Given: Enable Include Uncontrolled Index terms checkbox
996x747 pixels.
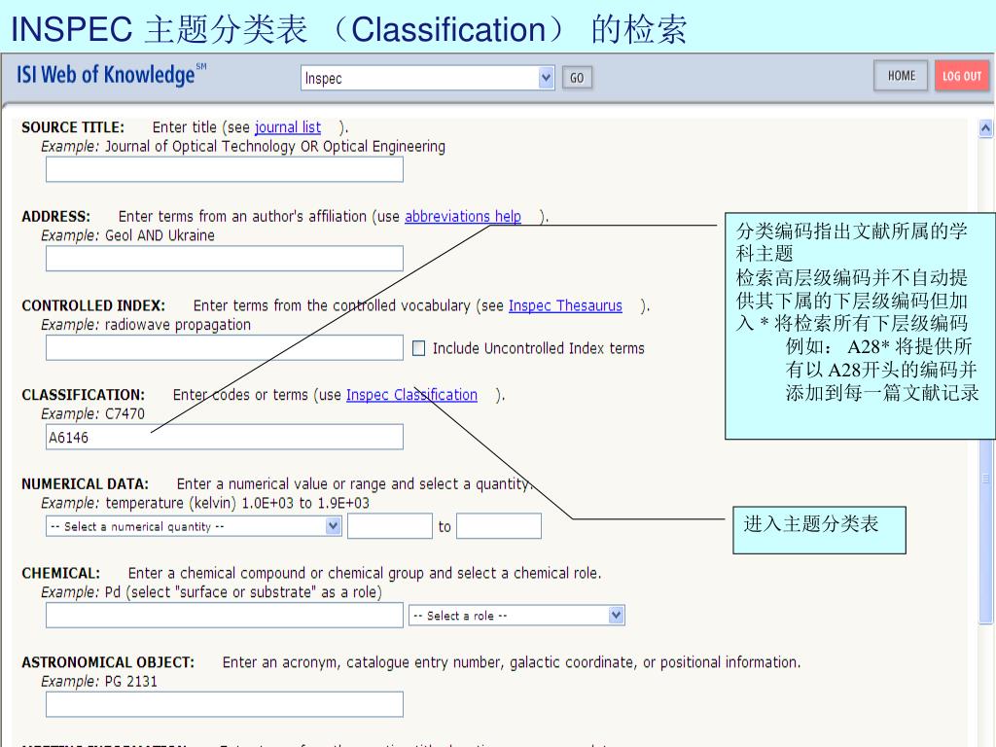Looking at the screenshot, I should [418, 348].
